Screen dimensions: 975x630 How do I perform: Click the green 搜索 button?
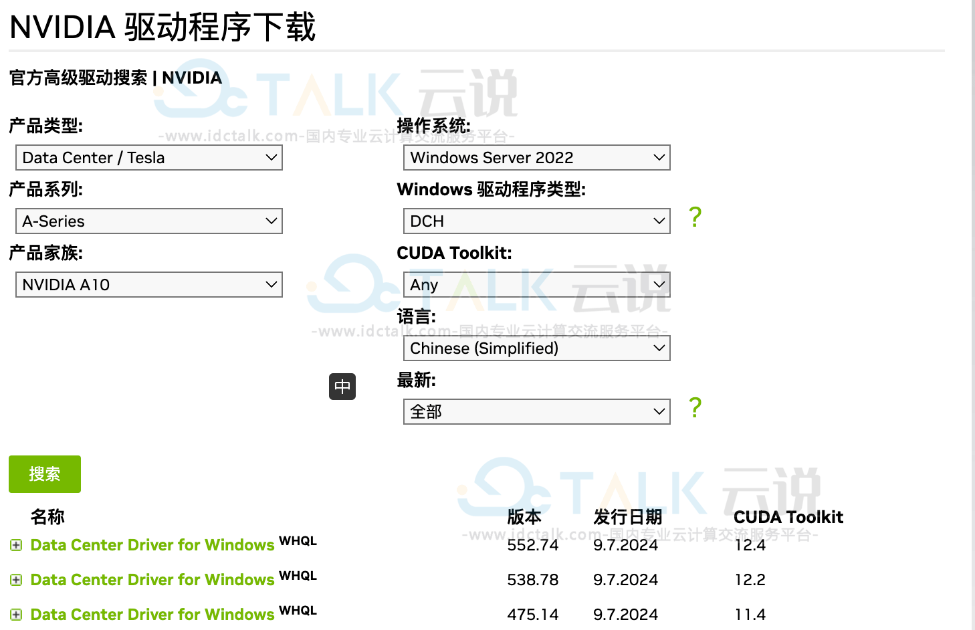(x=45, y=474)
